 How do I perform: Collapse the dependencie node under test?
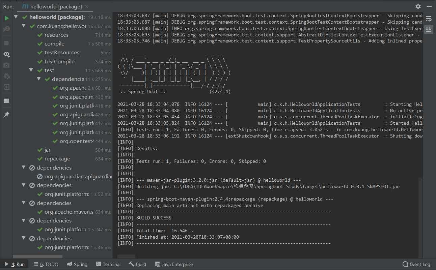(x=39, y=79)
